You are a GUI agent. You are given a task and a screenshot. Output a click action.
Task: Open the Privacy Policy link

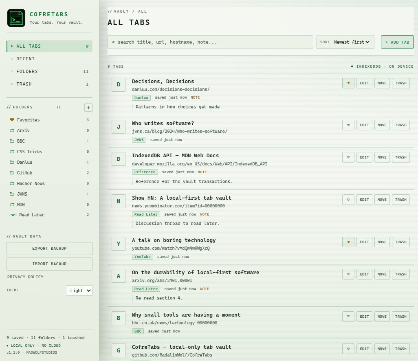pyautogui.click(x=25, y=277)
